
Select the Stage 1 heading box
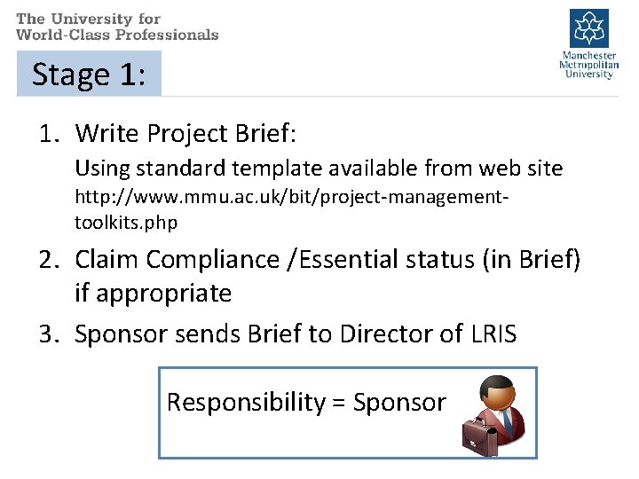click(89, 74)
